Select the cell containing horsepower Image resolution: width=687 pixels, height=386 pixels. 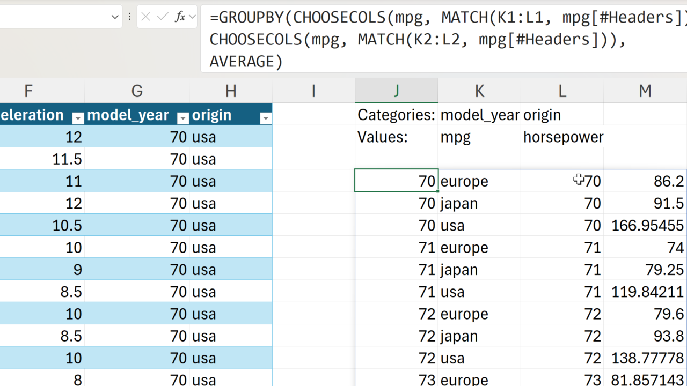[x=562, y=137]
